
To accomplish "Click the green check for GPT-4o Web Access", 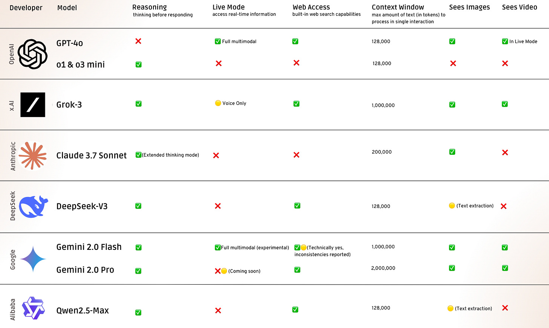I will [295, 41].
